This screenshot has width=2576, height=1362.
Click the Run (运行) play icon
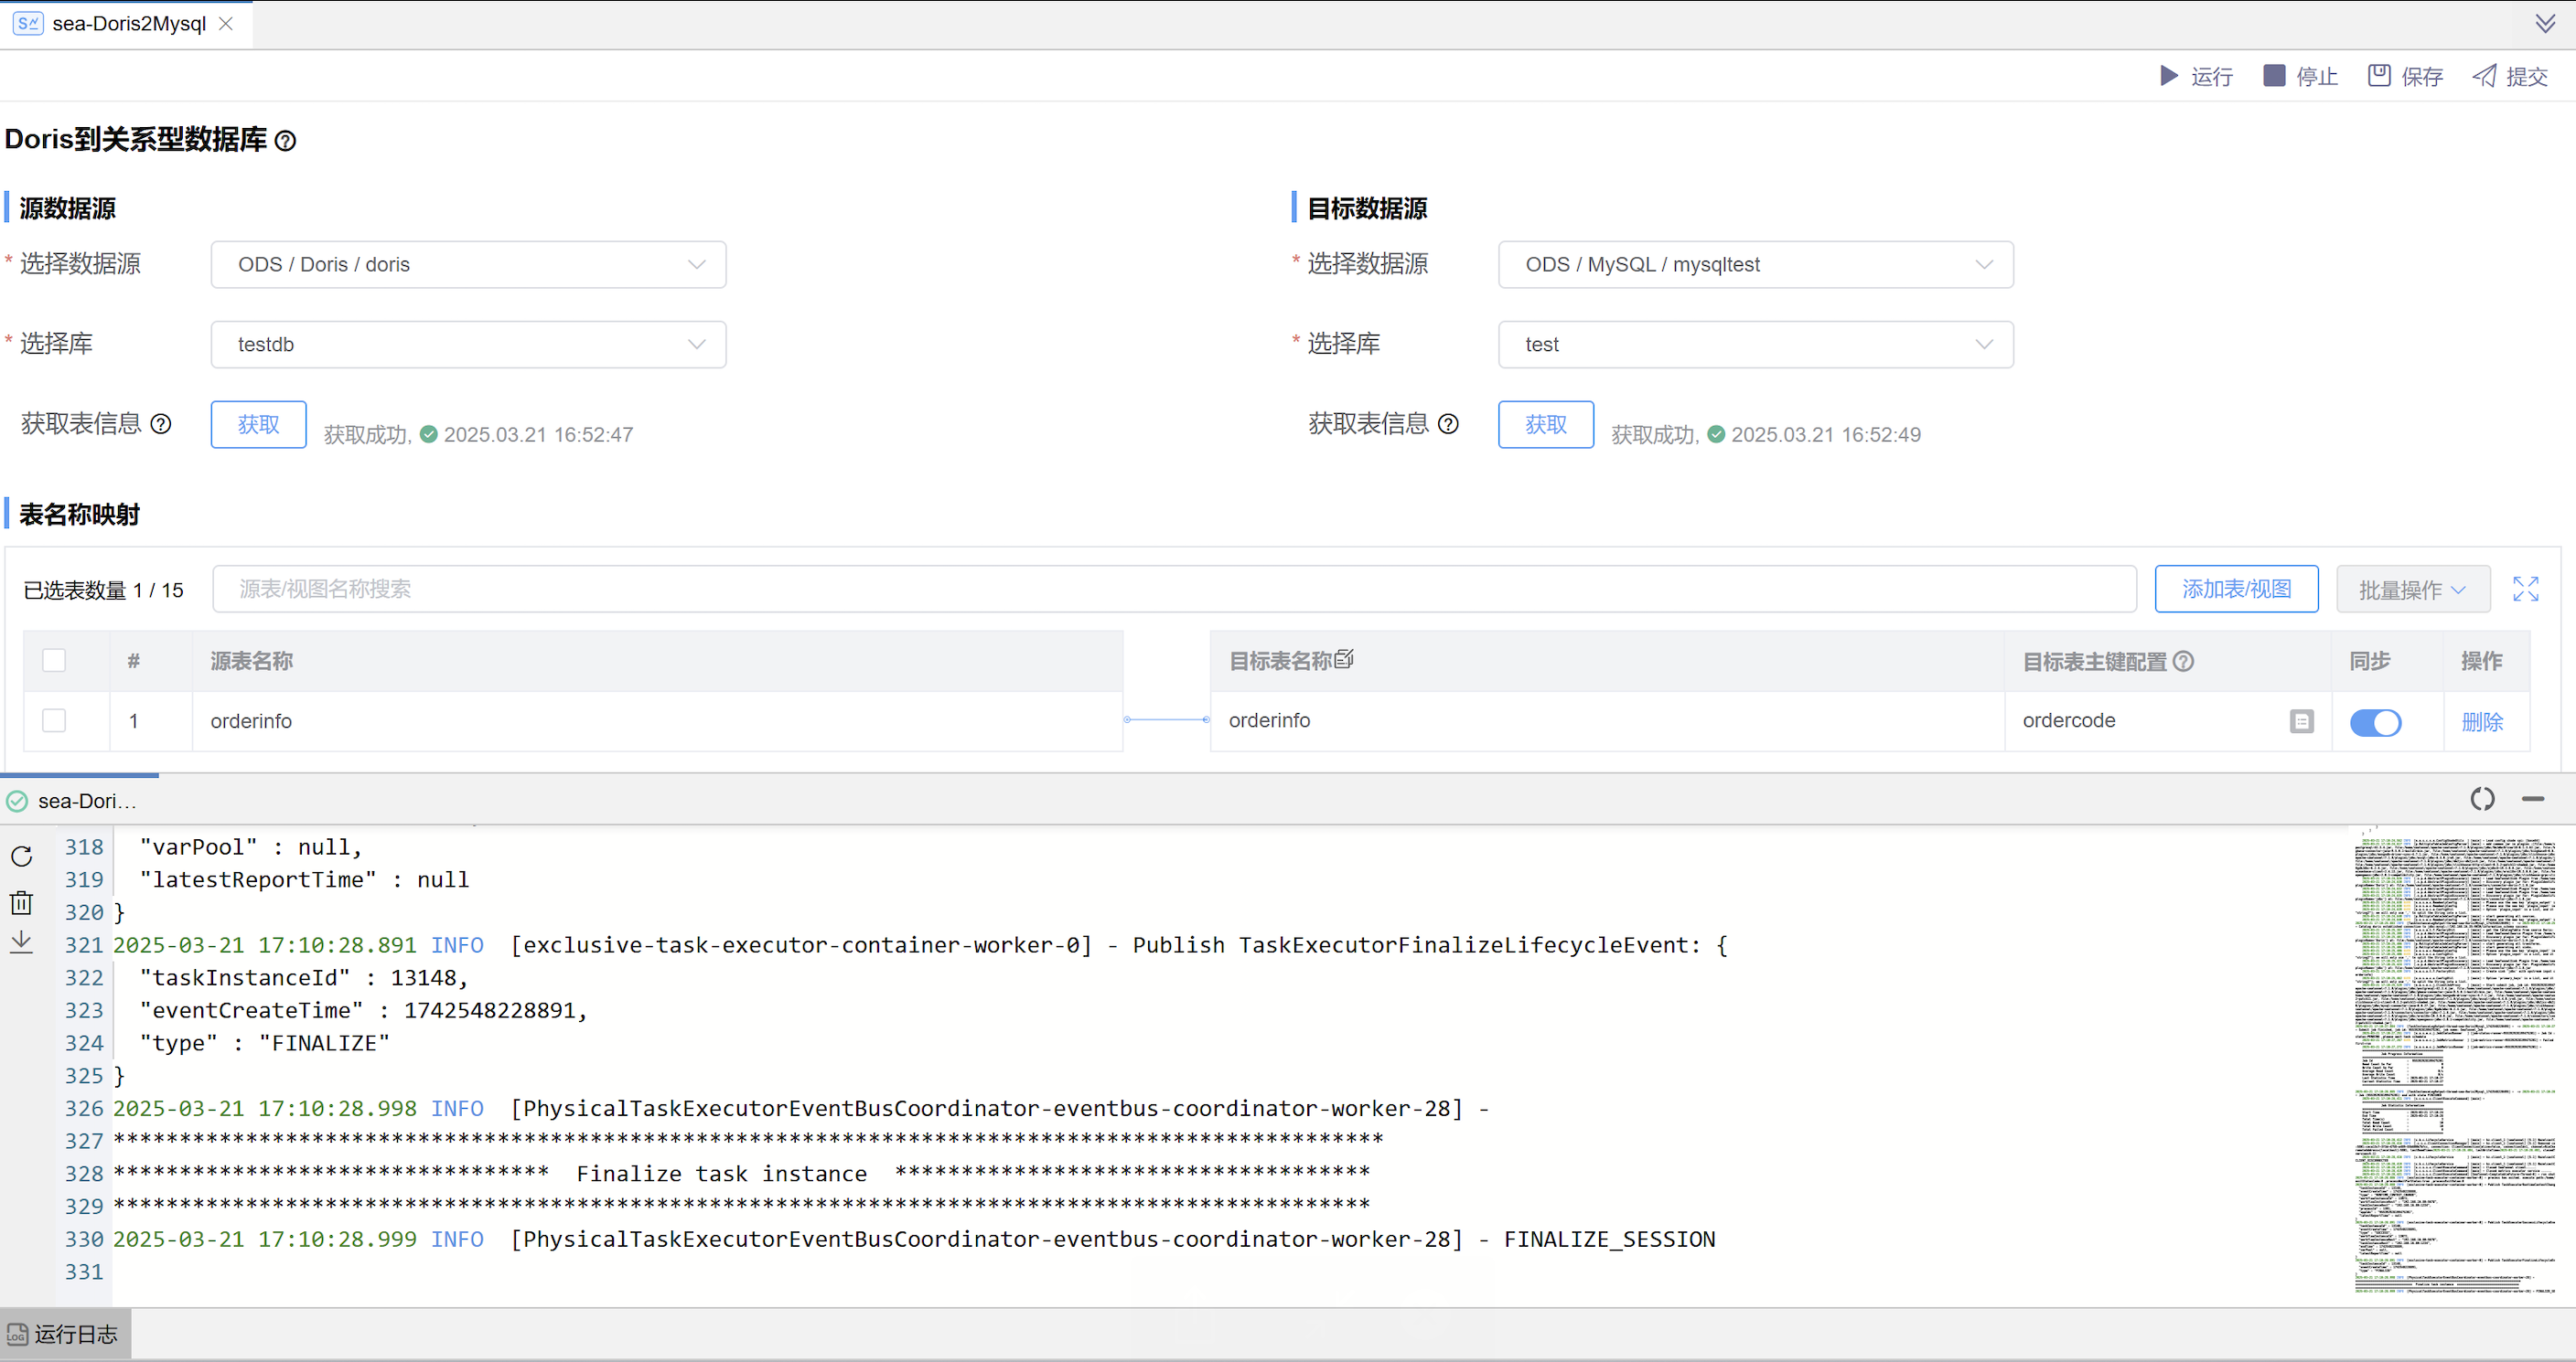coord(2168,76)
